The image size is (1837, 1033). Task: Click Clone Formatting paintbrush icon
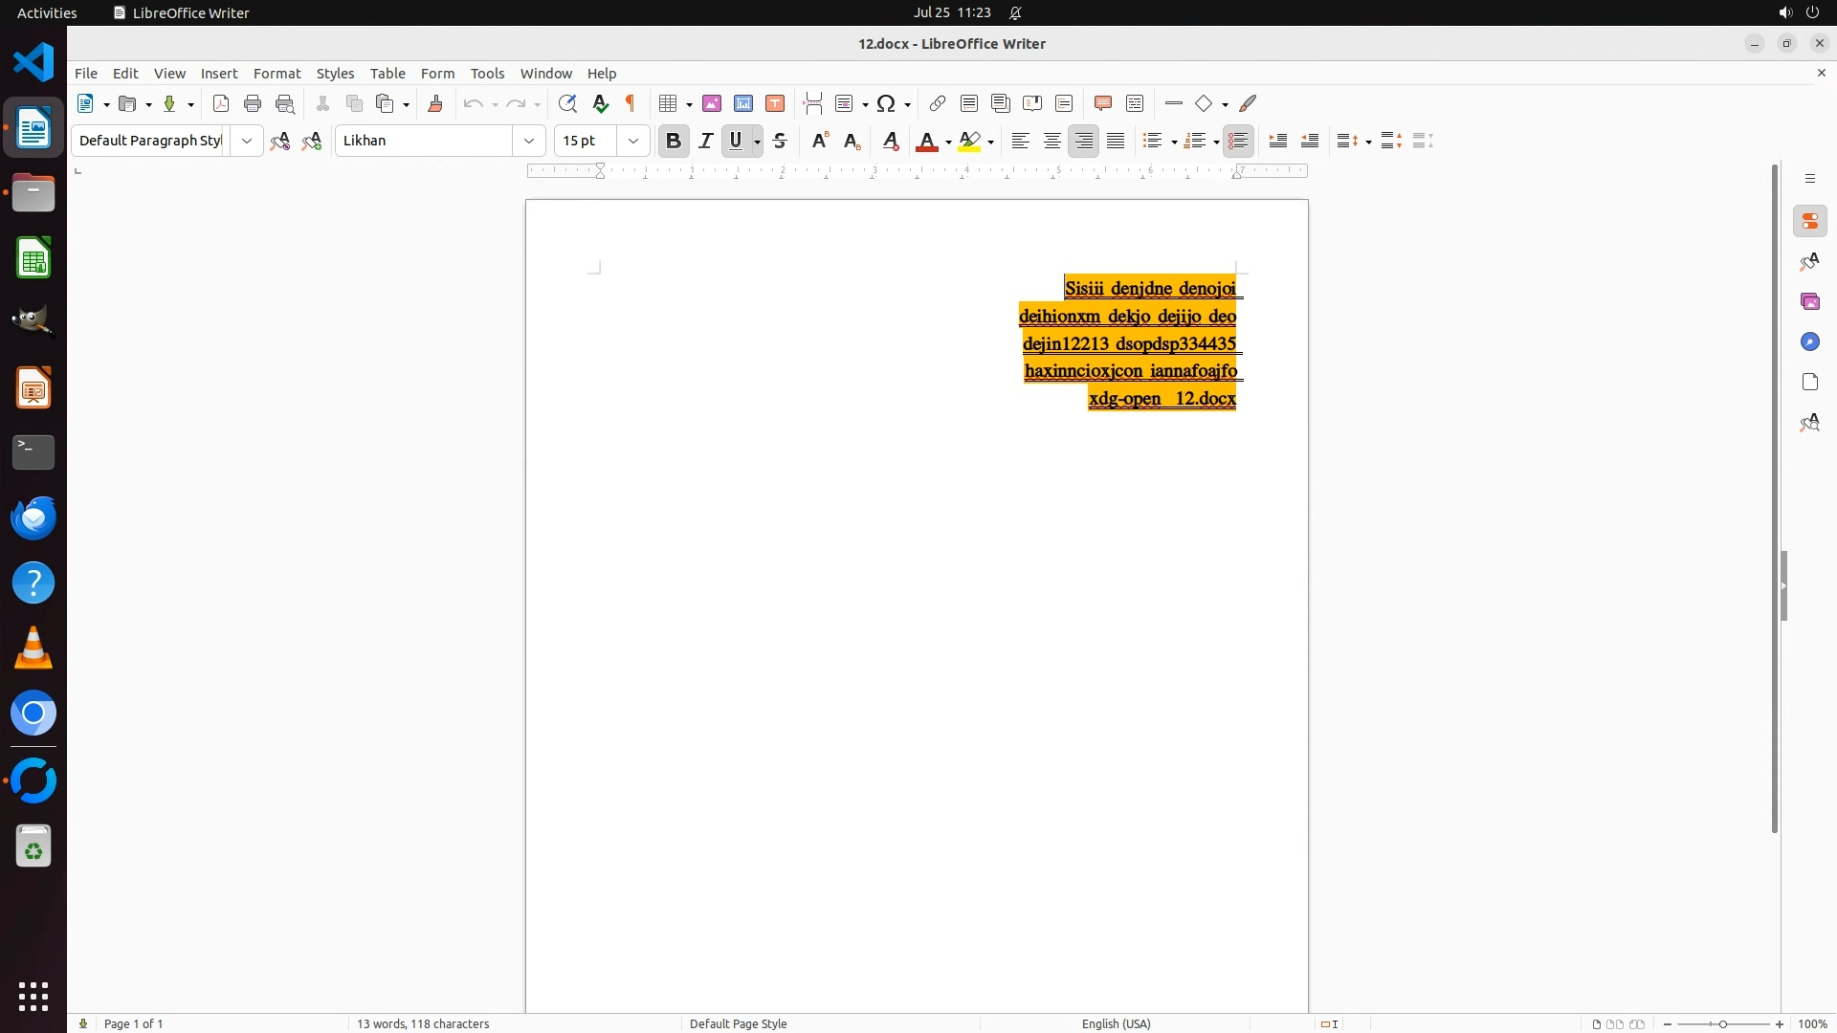click(x=435, y=103)
